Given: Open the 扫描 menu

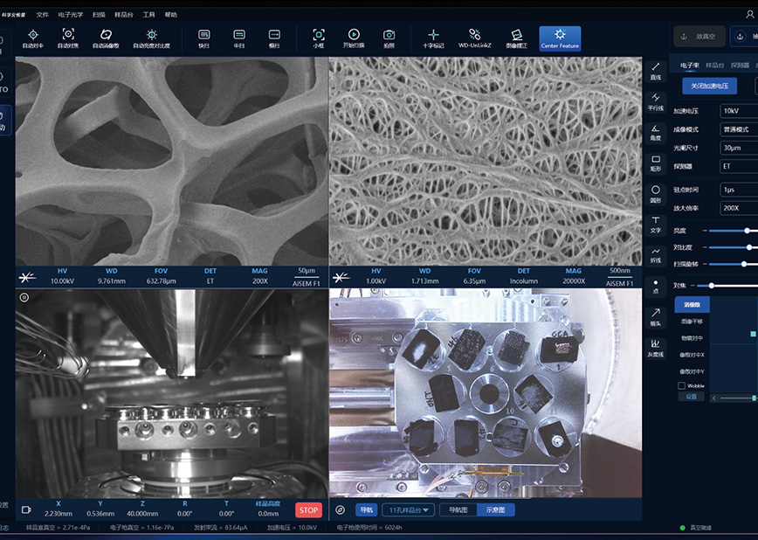Looking at the screenshot, I should 99,15.
